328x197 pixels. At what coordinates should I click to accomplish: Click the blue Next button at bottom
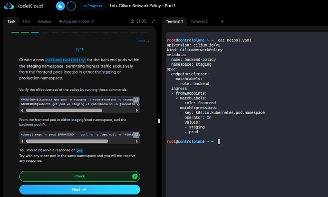(x=79, y=189)
